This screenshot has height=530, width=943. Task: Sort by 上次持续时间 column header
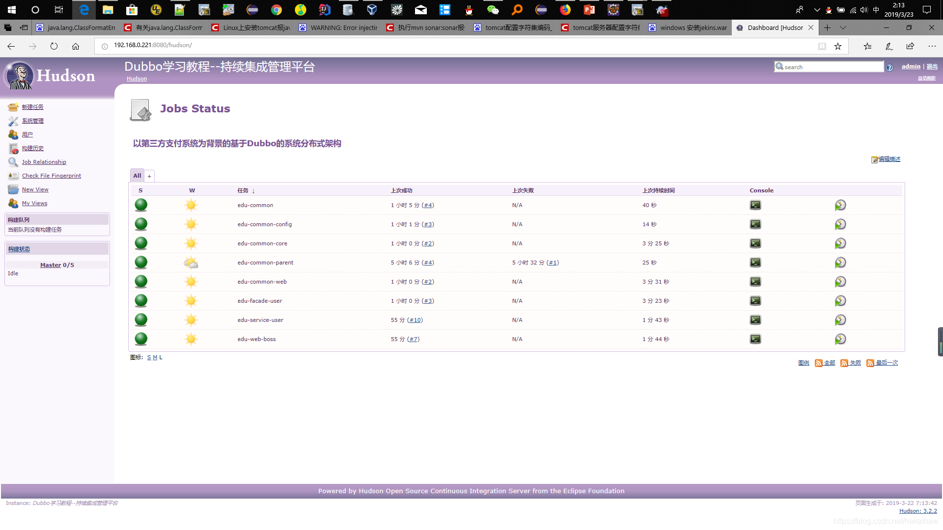click(659, 190)
